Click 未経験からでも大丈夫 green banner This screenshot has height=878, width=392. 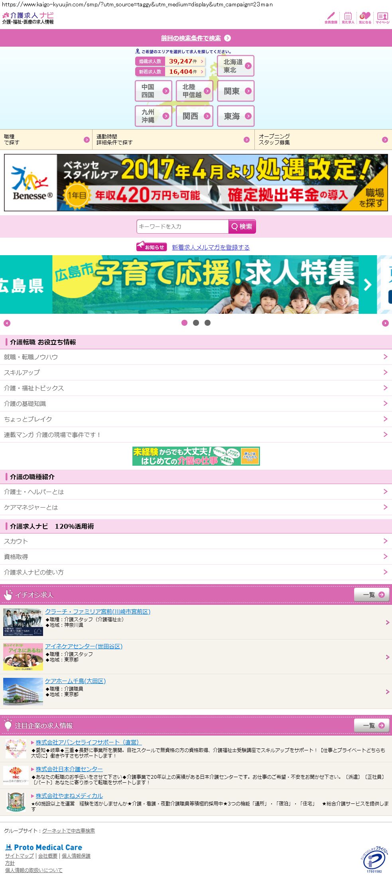click(x=196, y=456)
